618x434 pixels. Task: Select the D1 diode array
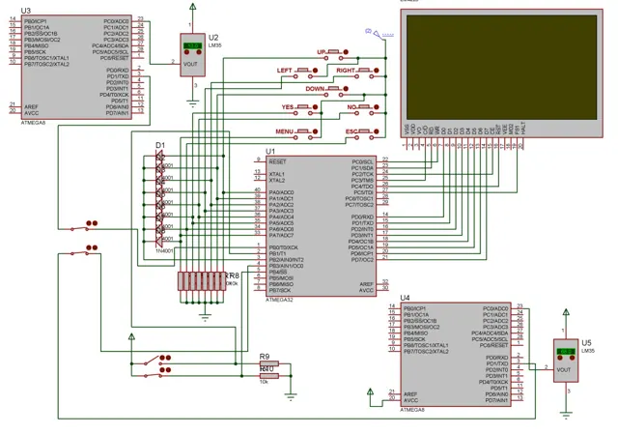click(x=159, y=199)
